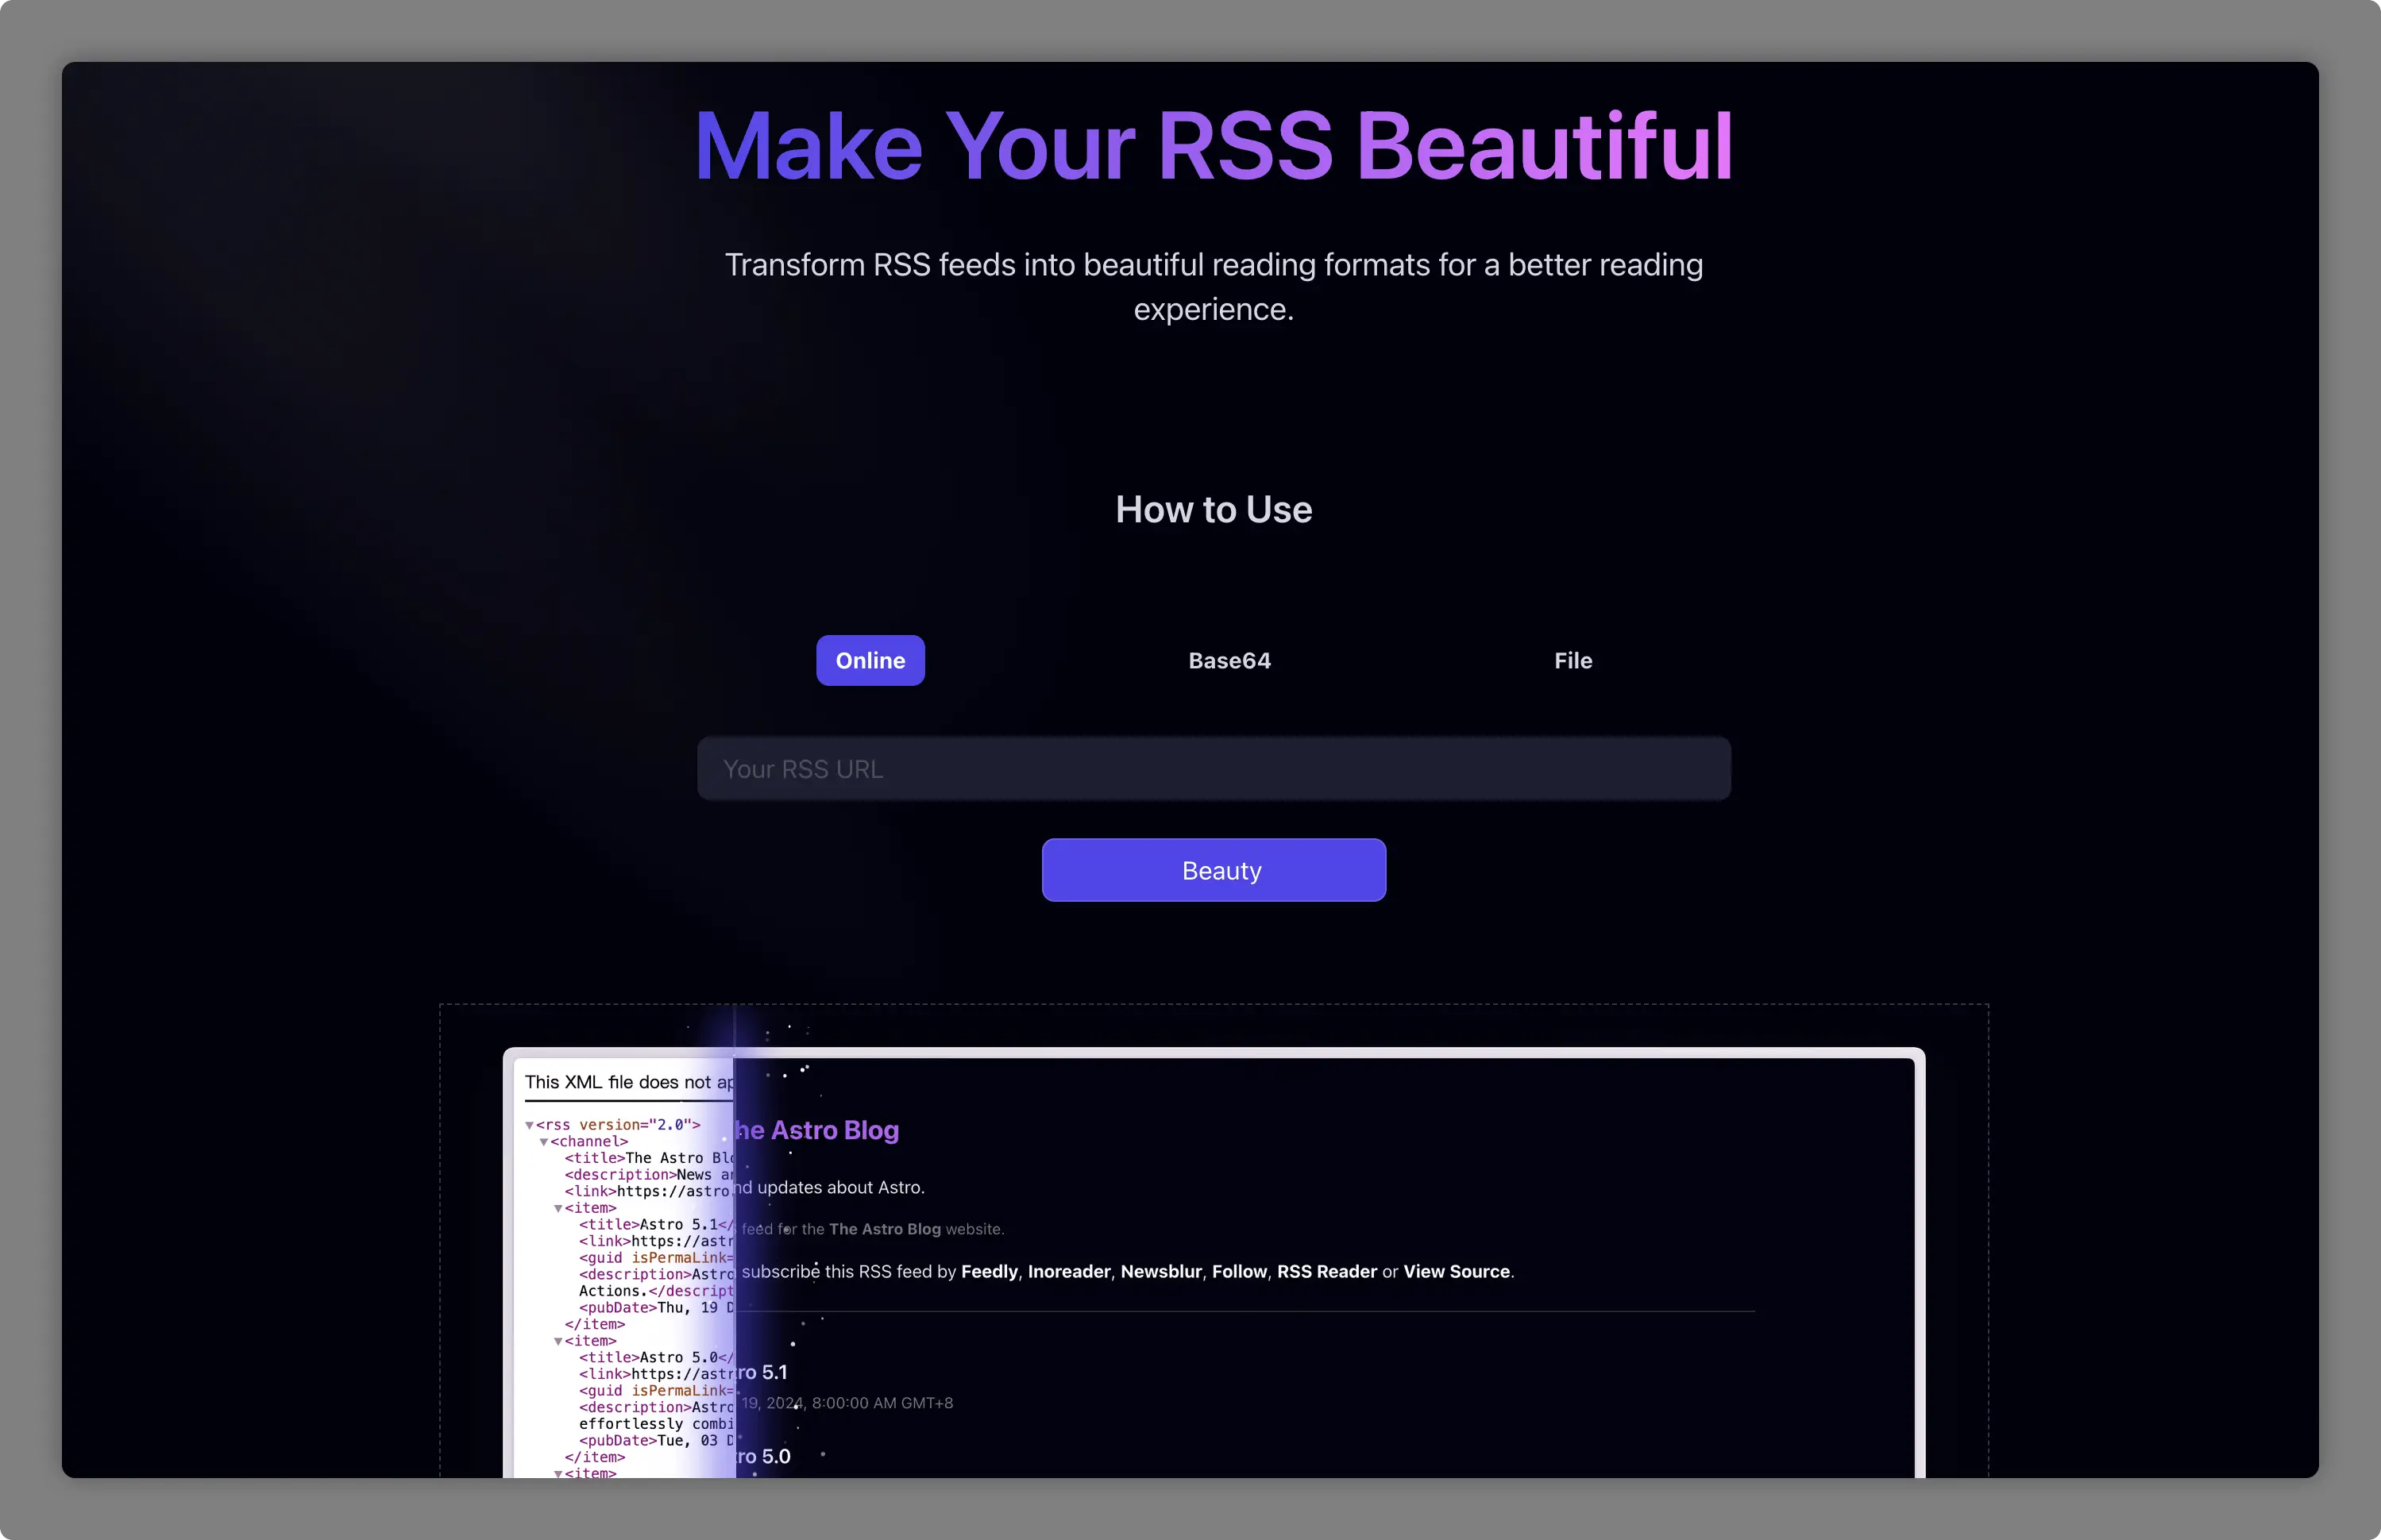Click the "Make Your RSS Beautiful" headline
2381x1540 pixels.
tap(1214, 146)
